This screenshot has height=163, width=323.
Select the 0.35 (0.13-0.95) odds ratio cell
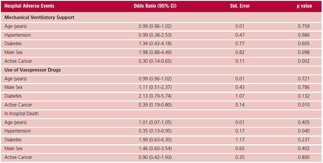click(155, 131)
